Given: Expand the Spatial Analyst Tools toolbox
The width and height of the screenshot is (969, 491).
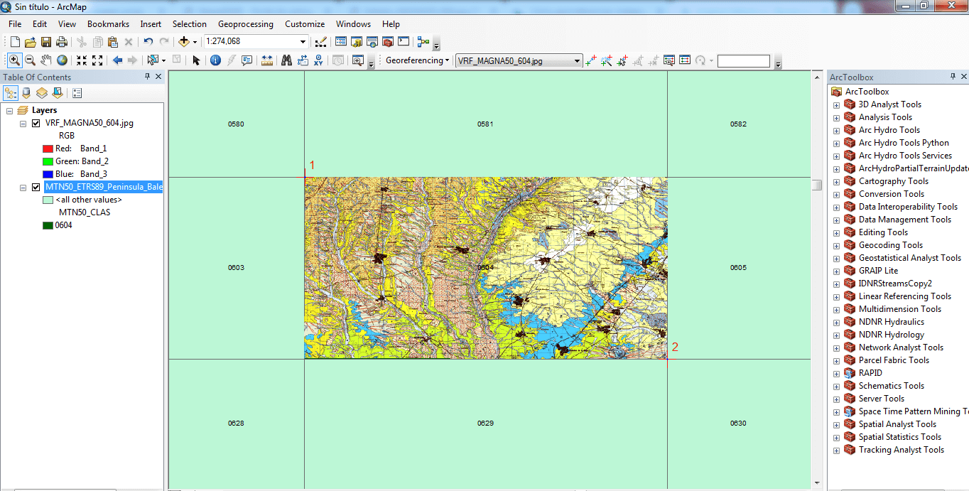Looking at the screenshot, I should point(836,424).
